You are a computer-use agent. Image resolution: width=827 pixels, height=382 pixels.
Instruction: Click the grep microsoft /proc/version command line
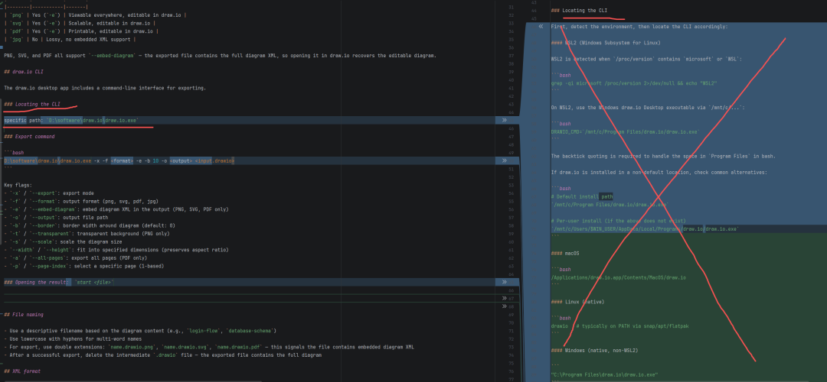click(634, 83)
